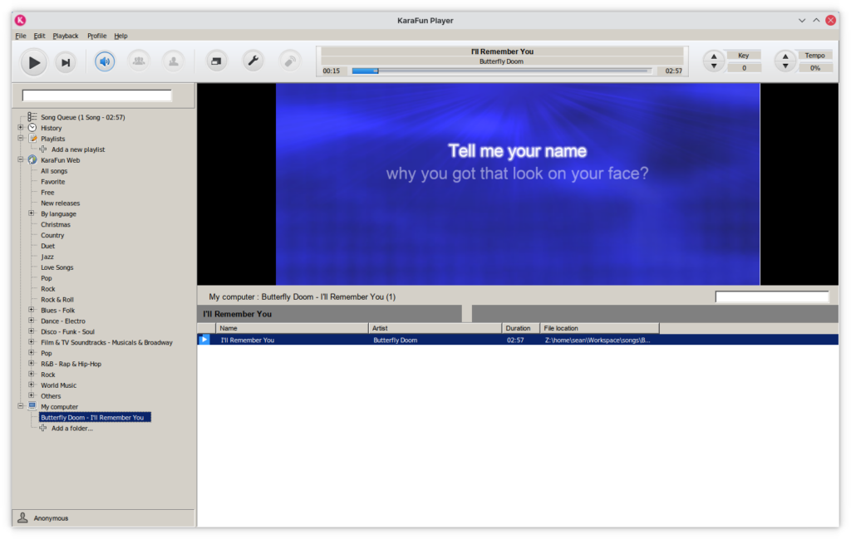Click Butterfly Doom artist cell
Viewport: 851px width, 539px height.
coord(395,340)
